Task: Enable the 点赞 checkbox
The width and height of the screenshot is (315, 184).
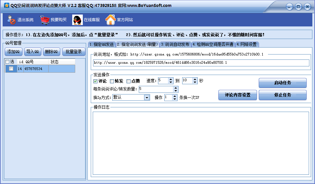Action: [x=129, y=81]
